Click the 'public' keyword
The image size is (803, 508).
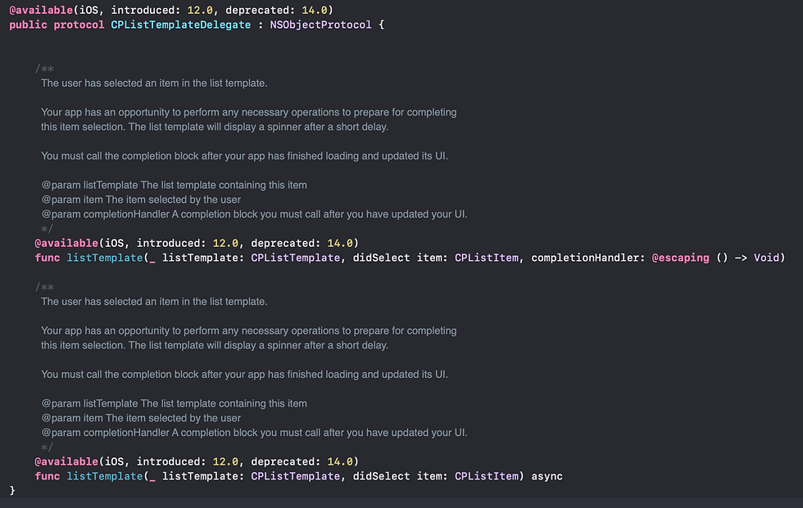28,25
